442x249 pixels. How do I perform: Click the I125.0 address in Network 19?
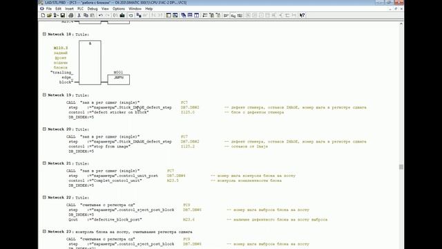coord(188,112)
